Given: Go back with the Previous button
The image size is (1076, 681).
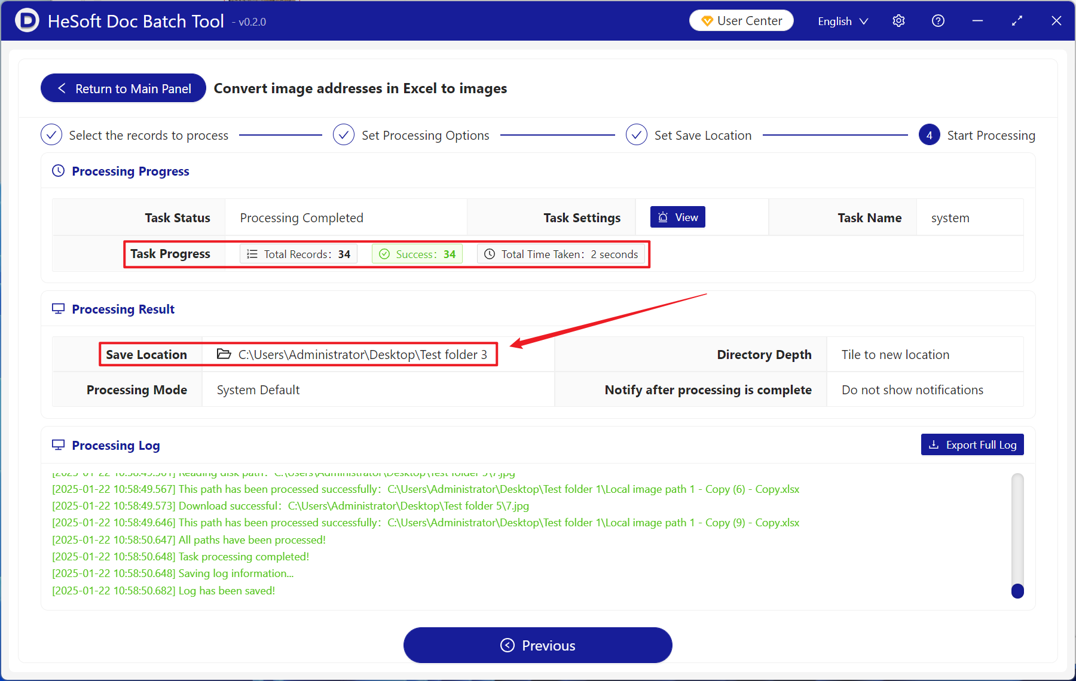Looking at the screenshot, I should [537, 645].
